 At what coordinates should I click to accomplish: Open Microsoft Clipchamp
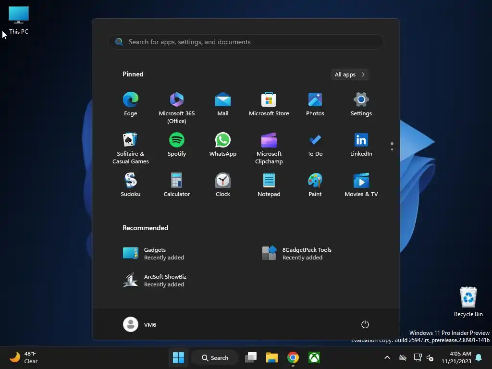pyautogui.click(x=269, y=148)
